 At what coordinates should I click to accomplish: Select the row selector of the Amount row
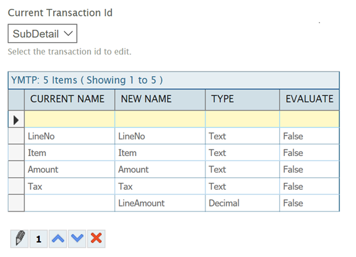tap(16, 169)
